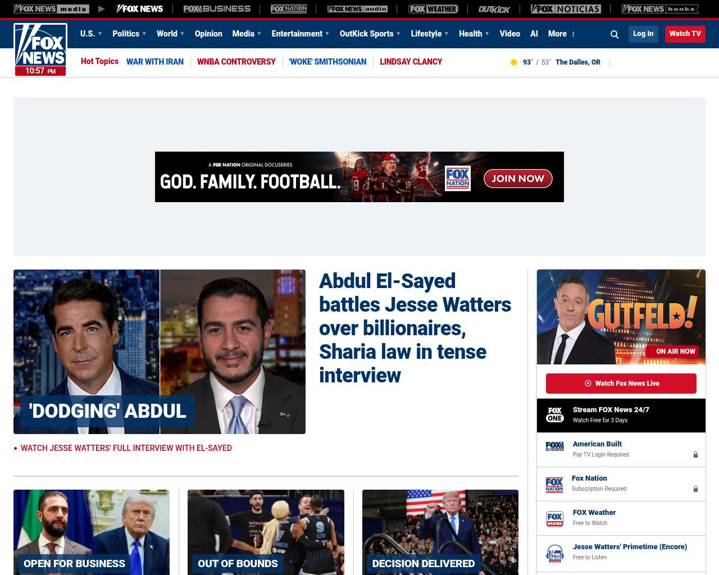This screenshot has width=719, height=575.
Task: Open Fox Nation sidebar link
Action: click(589, 478)
